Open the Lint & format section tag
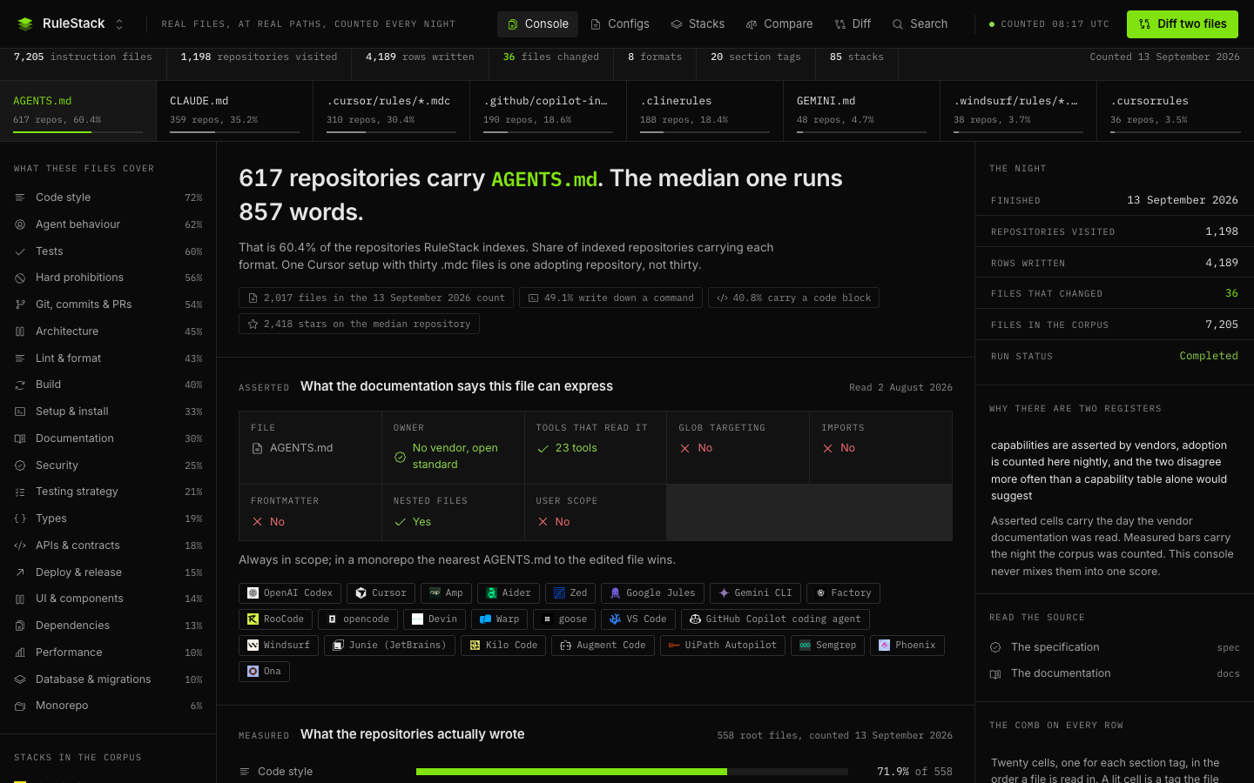The width and height of the screenshot is (1254, 783). click(x=108, y=358)
